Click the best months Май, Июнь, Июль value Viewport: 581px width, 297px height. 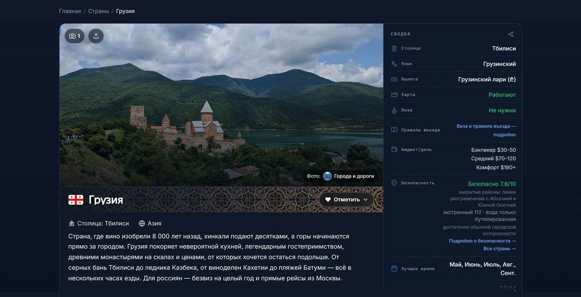pos(483,269)
